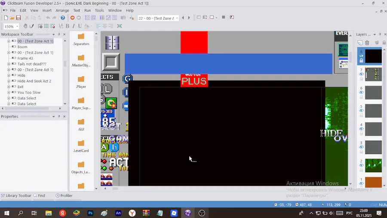
Task: Open Photoshop from the taskbar
Action: point(90,213)
